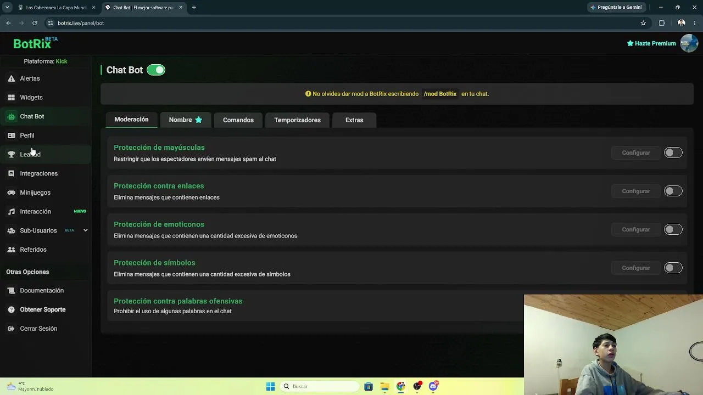The image size is (703, 395).
Task: Click the Otras Opciones heading
Action: tap(27, 272)
